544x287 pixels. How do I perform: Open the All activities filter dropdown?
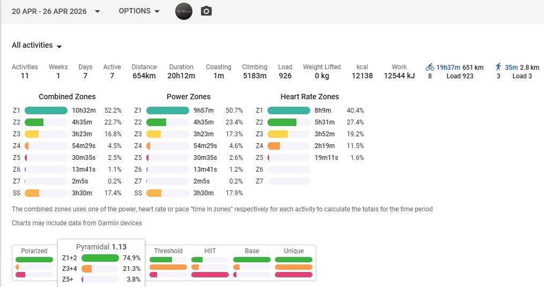[37, 46]
